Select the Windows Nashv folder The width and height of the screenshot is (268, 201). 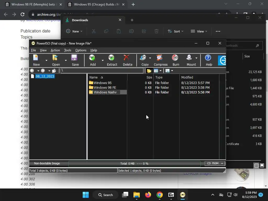[x=105, y=92]
